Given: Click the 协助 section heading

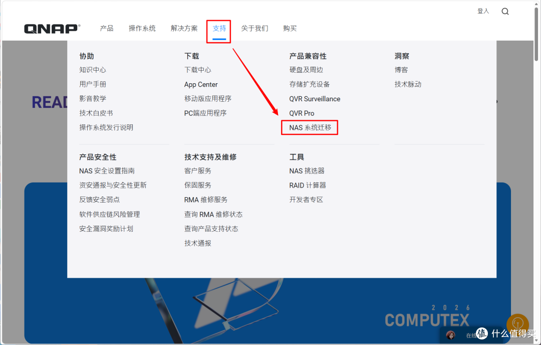Looking at the screenshot, I should [87, 56].
